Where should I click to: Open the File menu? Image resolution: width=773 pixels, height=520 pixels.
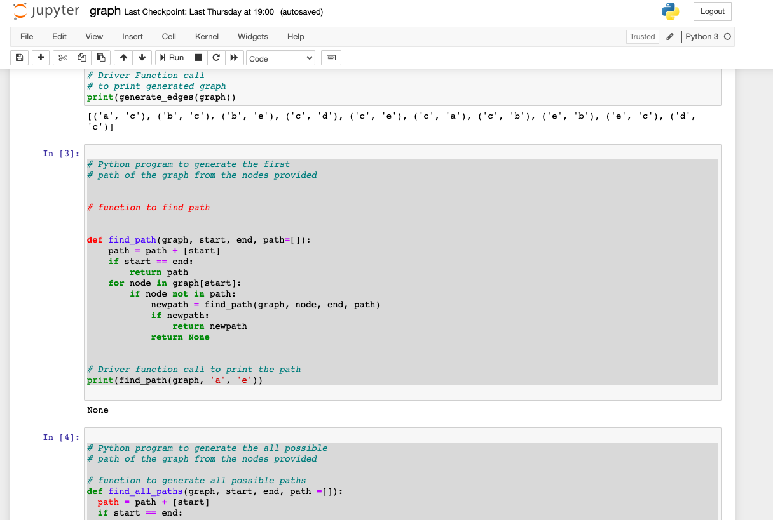tap(27, 37)
